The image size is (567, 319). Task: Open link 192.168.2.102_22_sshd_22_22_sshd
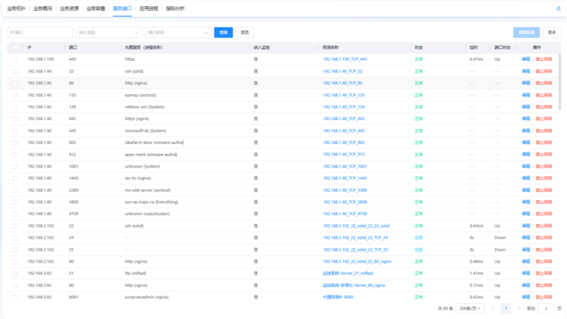coord(356,226)
